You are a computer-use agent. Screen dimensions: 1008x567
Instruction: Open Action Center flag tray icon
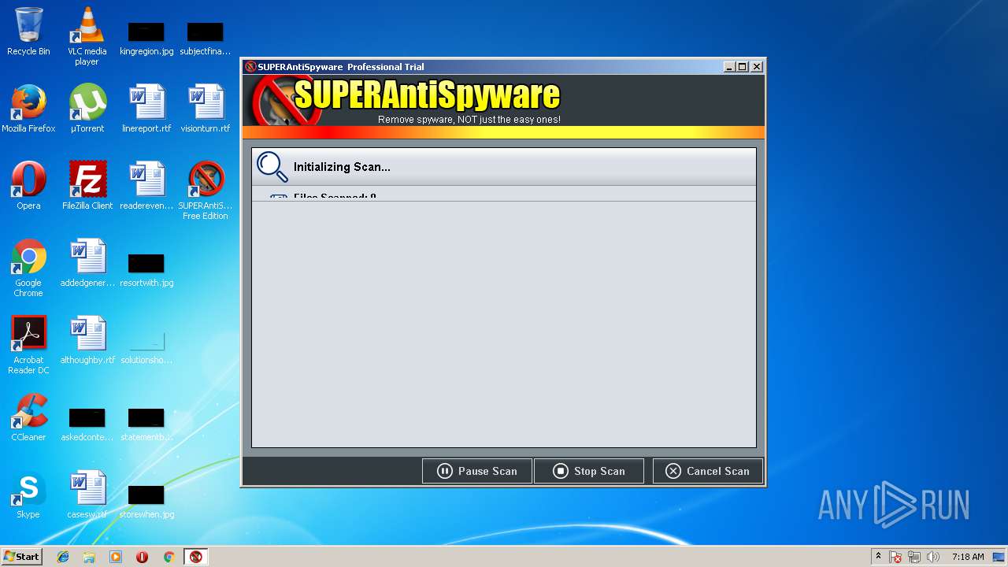pos(896,557)
